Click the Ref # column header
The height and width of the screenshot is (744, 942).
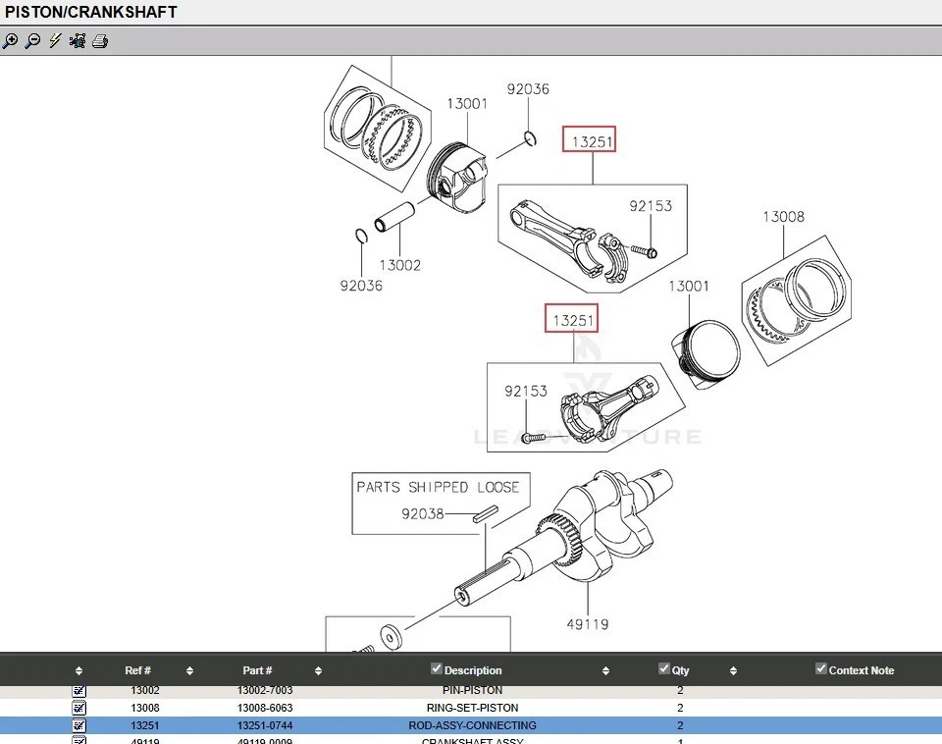(x=137, y=671)
